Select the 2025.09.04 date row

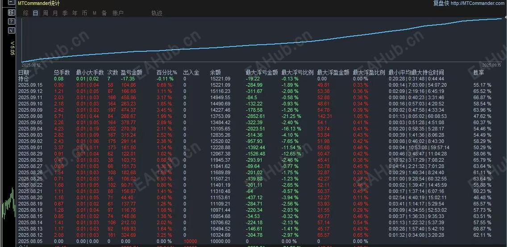(x=30, y=129)
